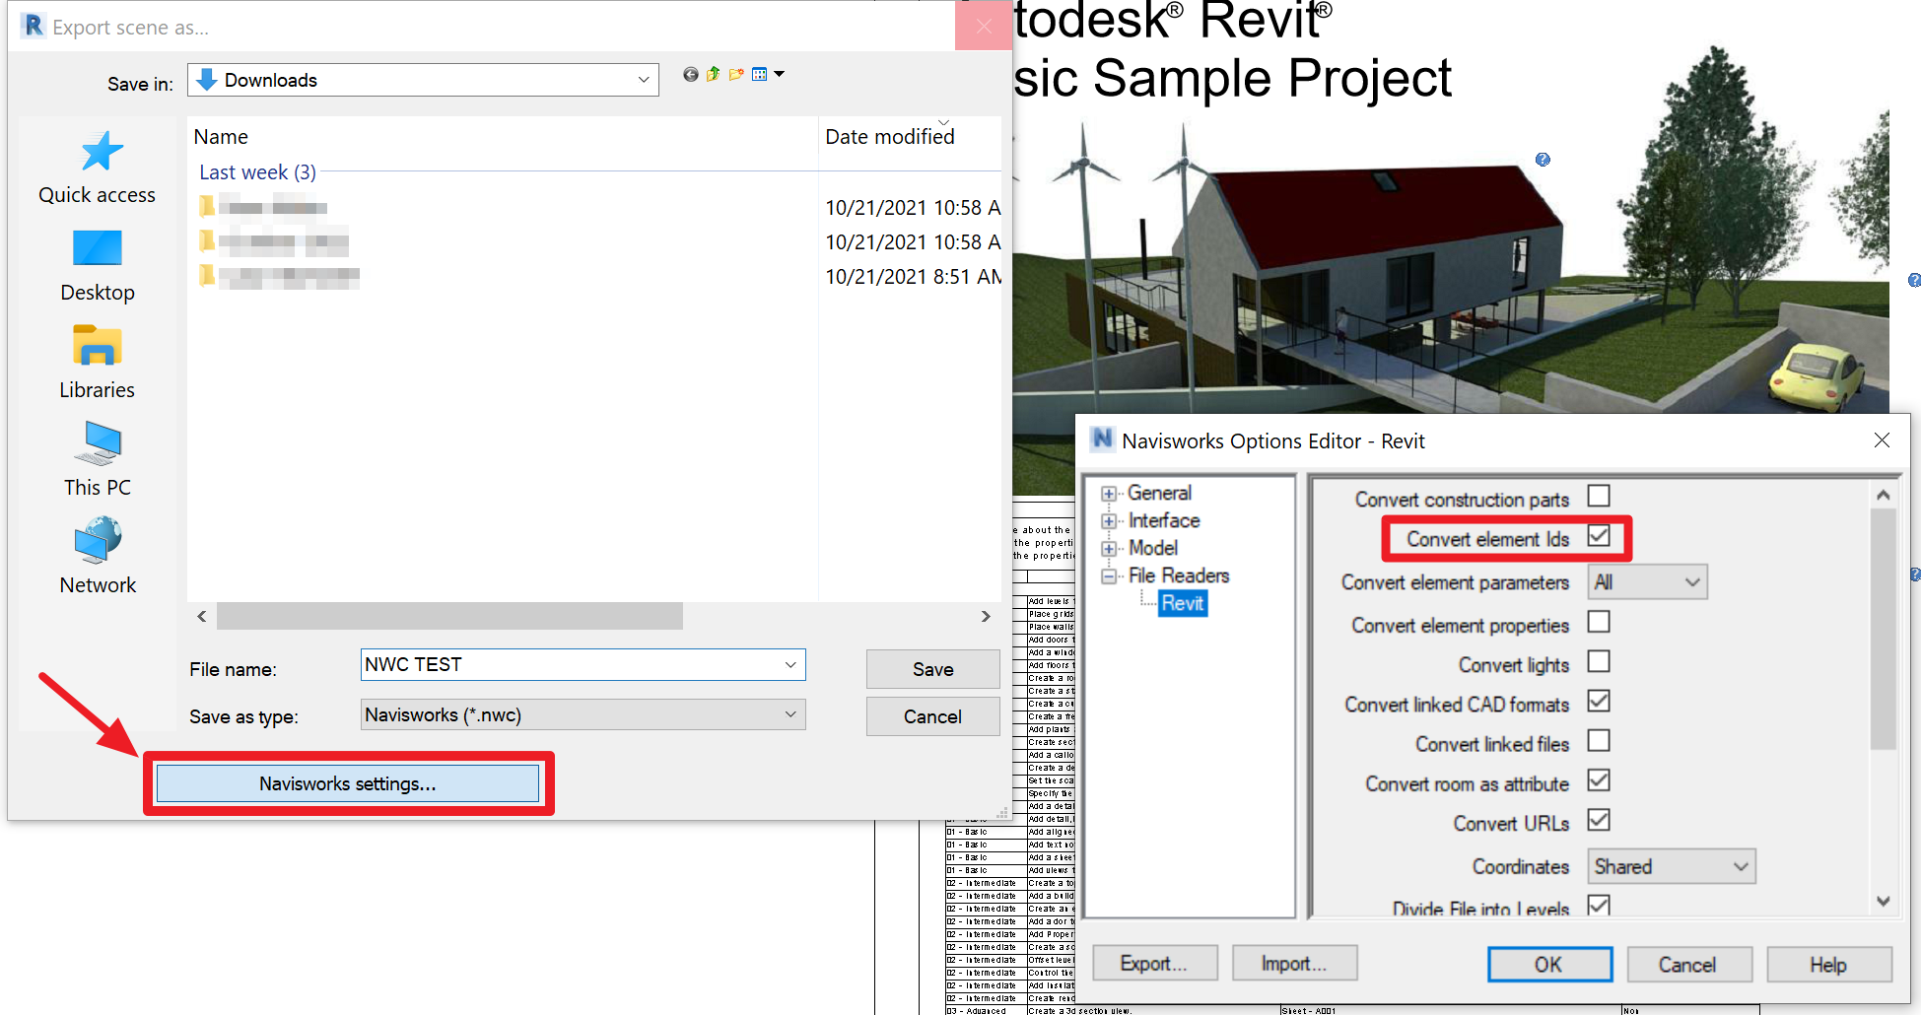Click the File name input field
The width and height of the screenshot is (1921, 1015).
(x=583, y=665)
